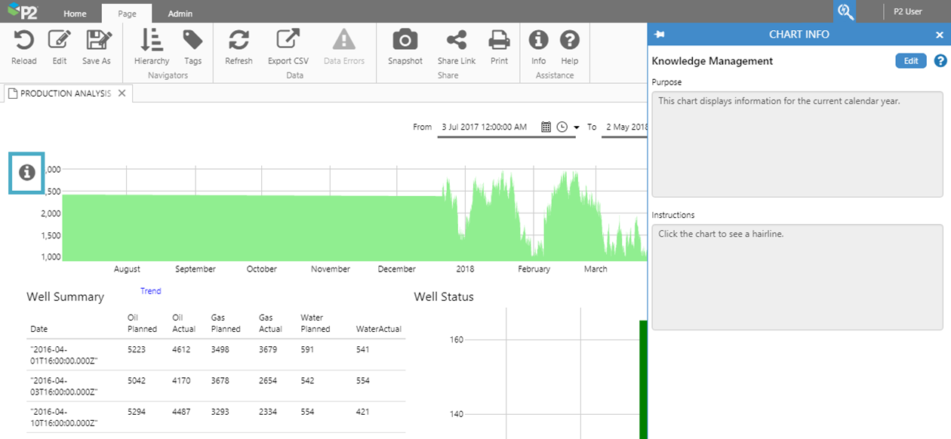Close the Production Analysis page tab
951x439 pixels.
122,93
